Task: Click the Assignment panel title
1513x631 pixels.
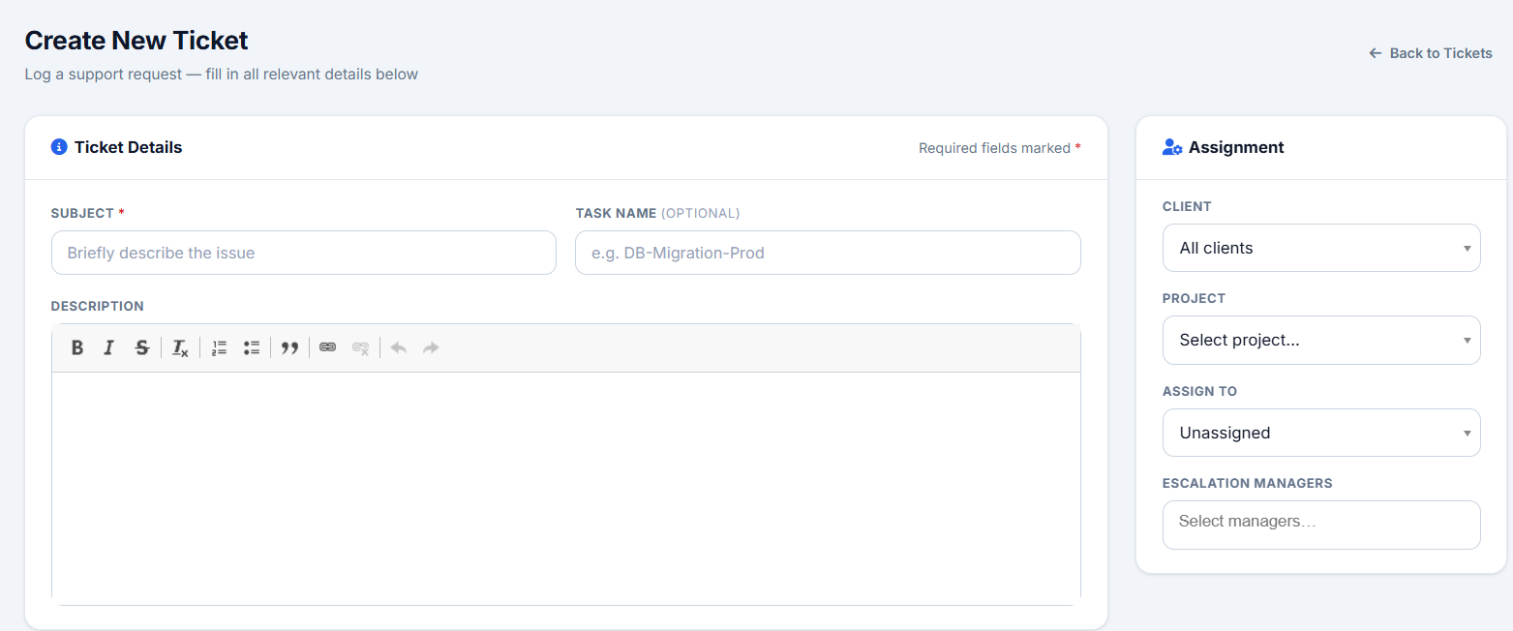Action: [1236, 147]
